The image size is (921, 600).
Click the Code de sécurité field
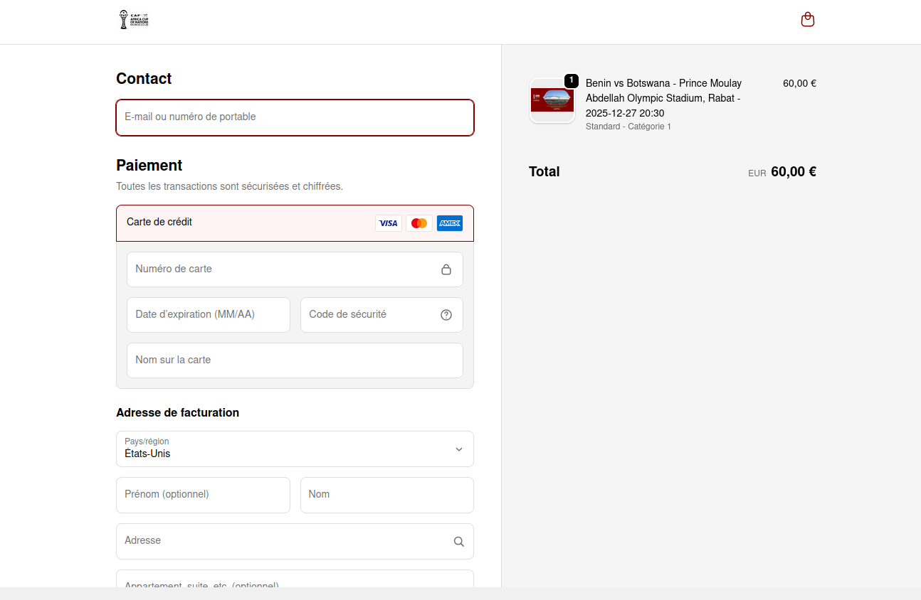pyautogui.click(x=370, y=315)
